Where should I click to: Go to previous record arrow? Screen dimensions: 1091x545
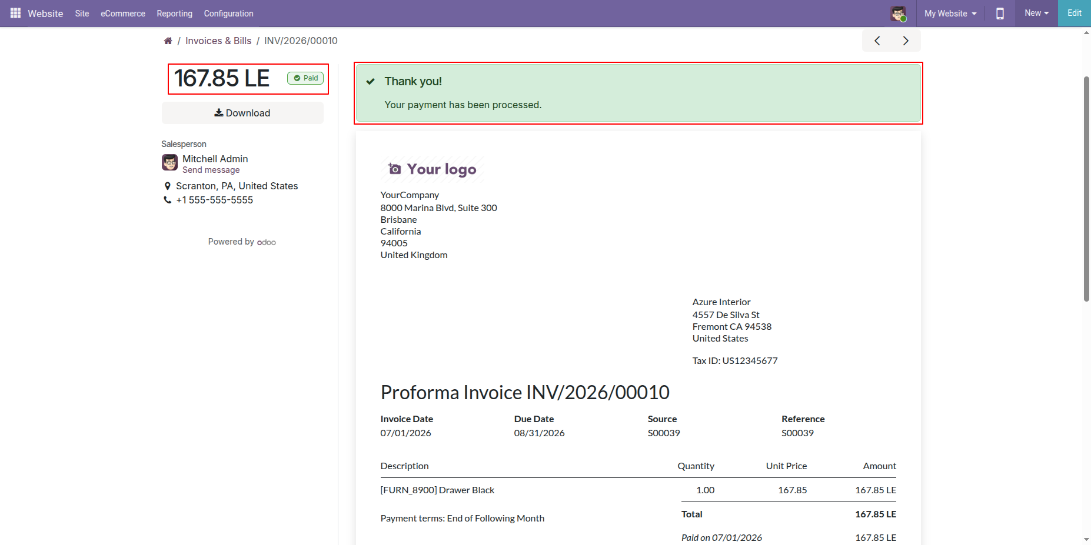877,41
